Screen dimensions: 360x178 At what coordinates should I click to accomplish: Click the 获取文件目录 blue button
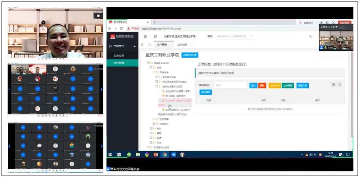pos(189,55)
